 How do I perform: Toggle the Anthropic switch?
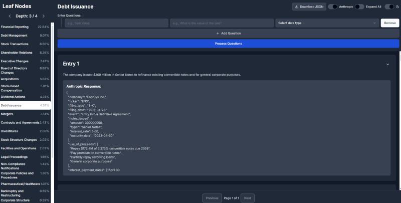(x=332, y=7)
